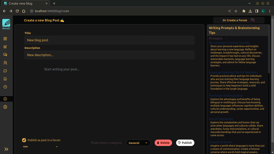Screen dimensions: 274x154
Task: Open the document icon in sidebar
Action: click(x=5, y=79)
